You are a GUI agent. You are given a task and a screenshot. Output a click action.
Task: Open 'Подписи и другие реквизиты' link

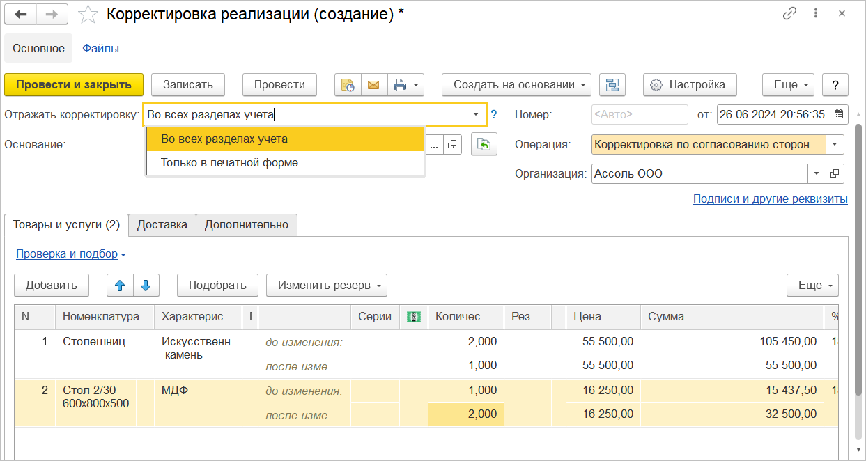coord(770,199)
